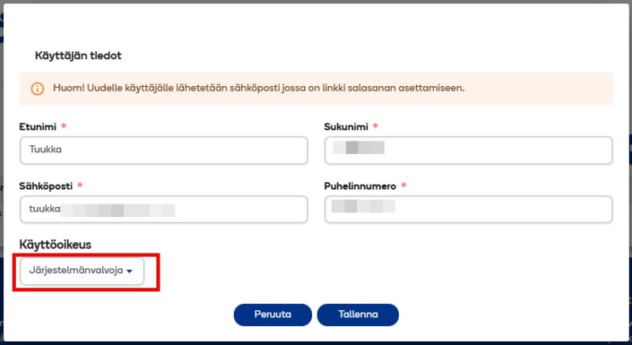Screen dimensions: 632x345
Task: Click the info icon in the notice banner
Action: coord(37,89)
